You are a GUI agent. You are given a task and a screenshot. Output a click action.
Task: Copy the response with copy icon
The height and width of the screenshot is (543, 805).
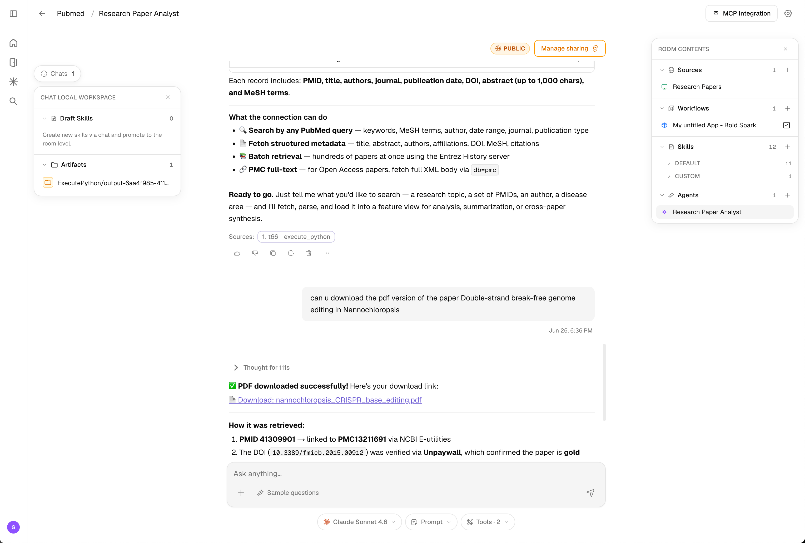tap(273, 253)
